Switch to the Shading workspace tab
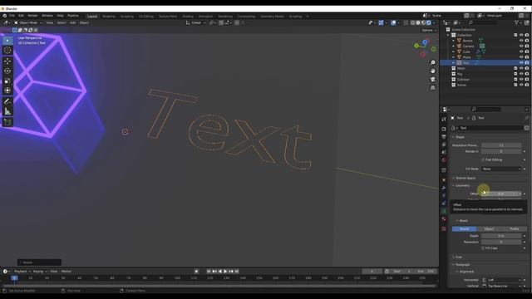532x299 pixels. 188,17
